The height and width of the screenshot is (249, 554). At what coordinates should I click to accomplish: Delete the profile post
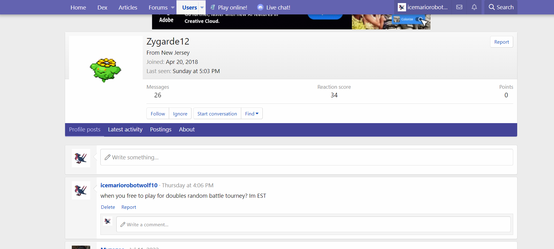pos(108,207)
